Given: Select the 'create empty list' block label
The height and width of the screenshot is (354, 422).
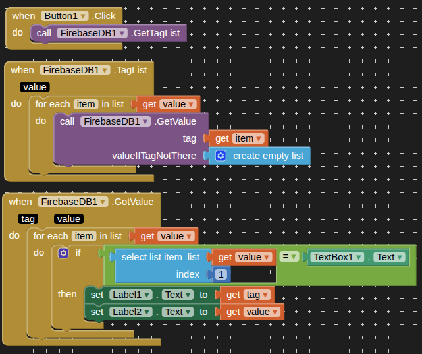Looking at the screenshot, I should (x=268, y=156).
